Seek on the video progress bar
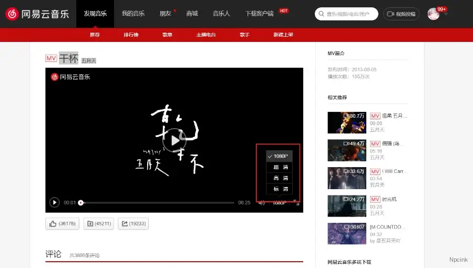 pos(157,203)
